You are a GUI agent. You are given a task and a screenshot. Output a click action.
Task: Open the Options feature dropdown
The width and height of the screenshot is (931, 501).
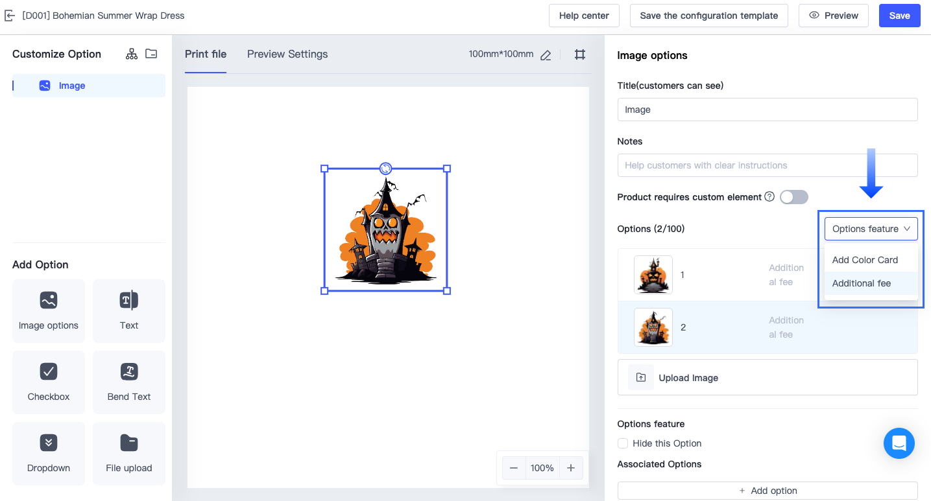point(871,228)
